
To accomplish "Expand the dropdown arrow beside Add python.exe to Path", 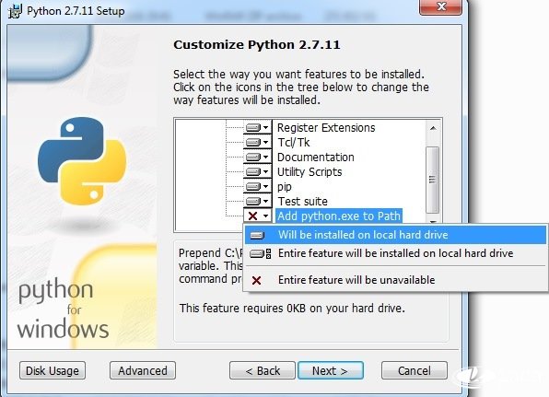I will tap(266, 216).
